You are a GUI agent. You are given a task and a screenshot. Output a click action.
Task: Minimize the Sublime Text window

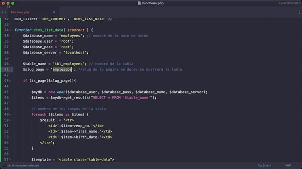8,3
